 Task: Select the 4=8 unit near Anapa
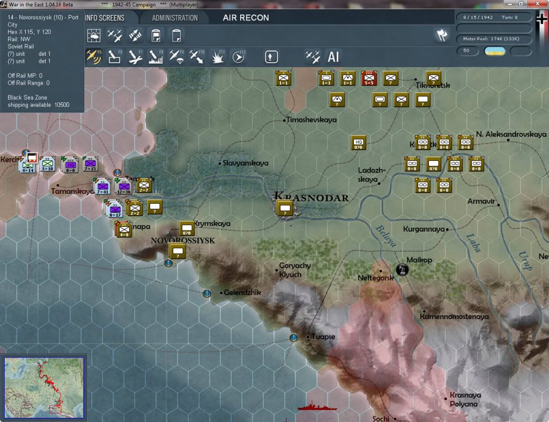pos(124,229)
